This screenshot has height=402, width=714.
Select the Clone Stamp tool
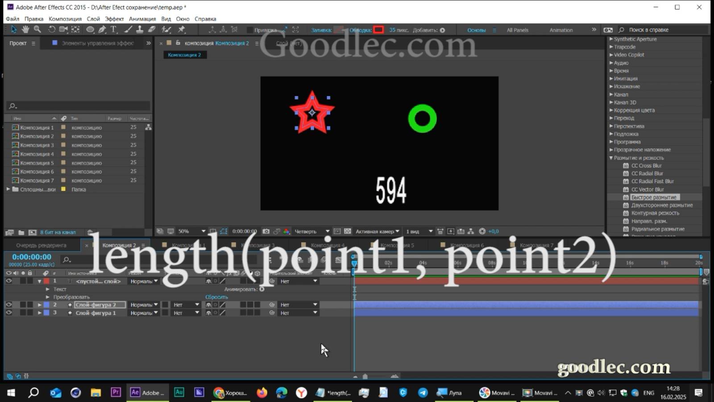[x=140, y=29]
